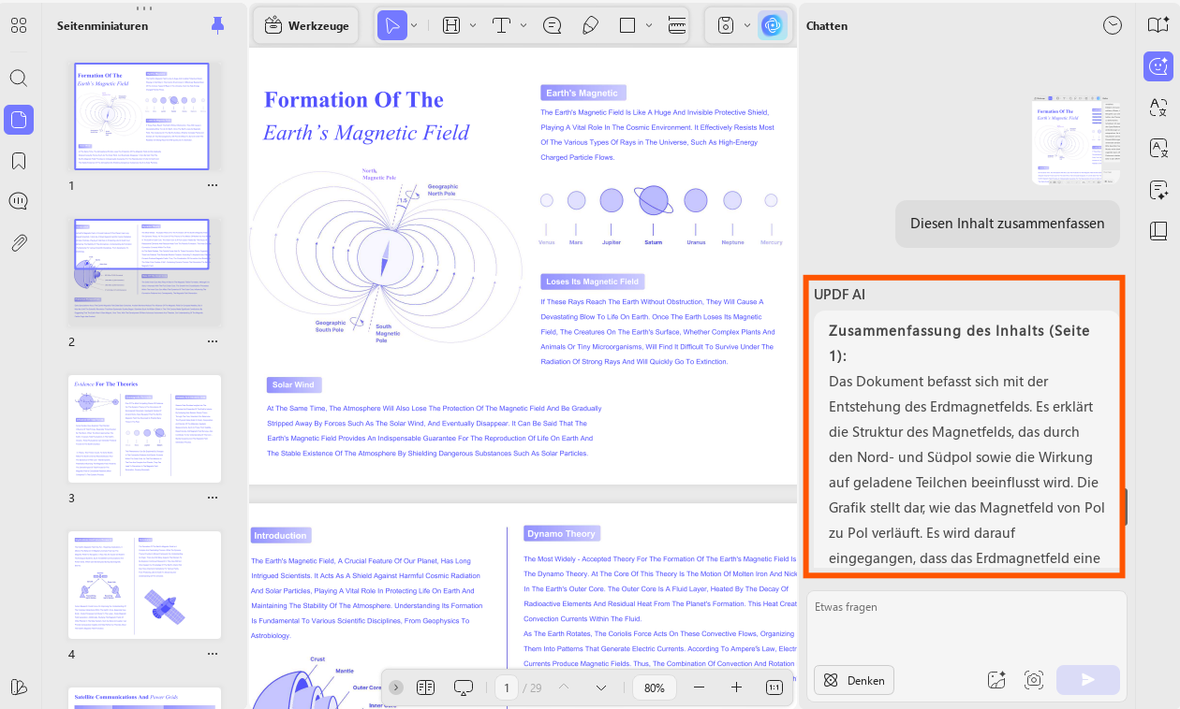Set actual size 1:1 view
1180x709 pixels.
[x=774, y=687]
